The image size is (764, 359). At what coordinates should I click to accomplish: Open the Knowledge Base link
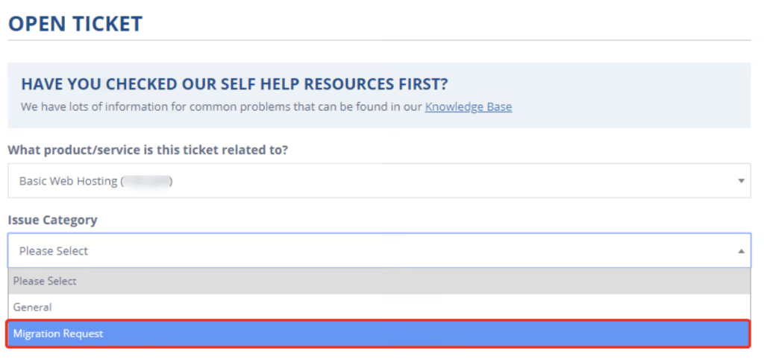click(x=469, y=107)
